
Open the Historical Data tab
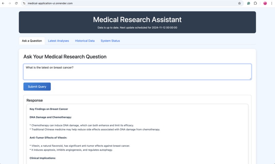pyautogui.click(x=85, y=41)
